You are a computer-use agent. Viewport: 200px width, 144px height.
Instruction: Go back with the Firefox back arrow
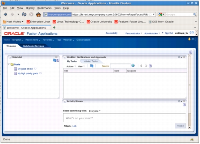point(5,15)
